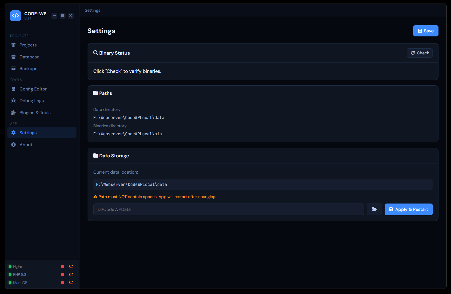Open the Config Editor tool
451x294 pixels.
(33, 89)
